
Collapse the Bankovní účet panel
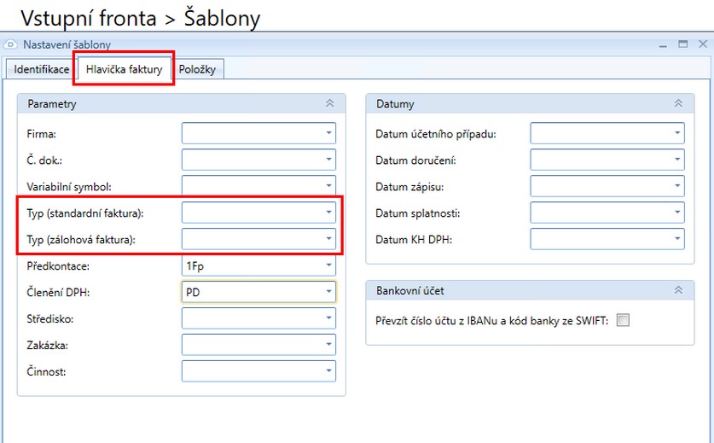tap(678, 291)
